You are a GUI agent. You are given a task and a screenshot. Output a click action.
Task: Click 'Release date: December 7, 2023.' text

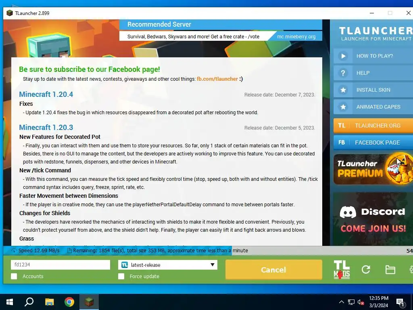click(280, 94)
